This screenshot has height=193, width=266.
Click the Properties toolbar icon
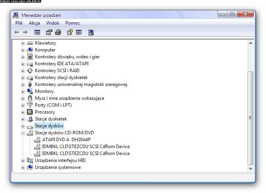(49, 33)
